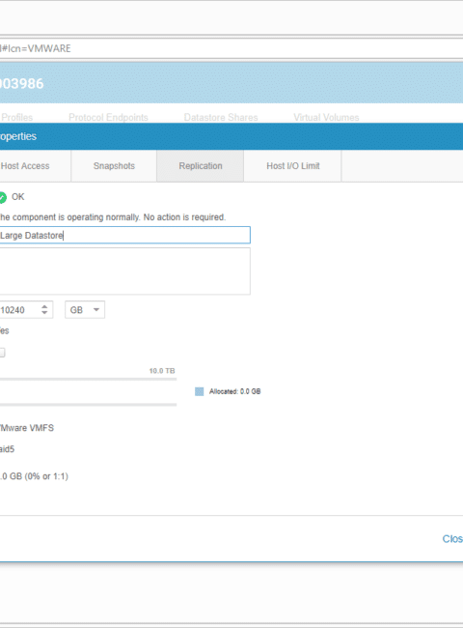Select the 'raid5' text

(x=7, y=449)
